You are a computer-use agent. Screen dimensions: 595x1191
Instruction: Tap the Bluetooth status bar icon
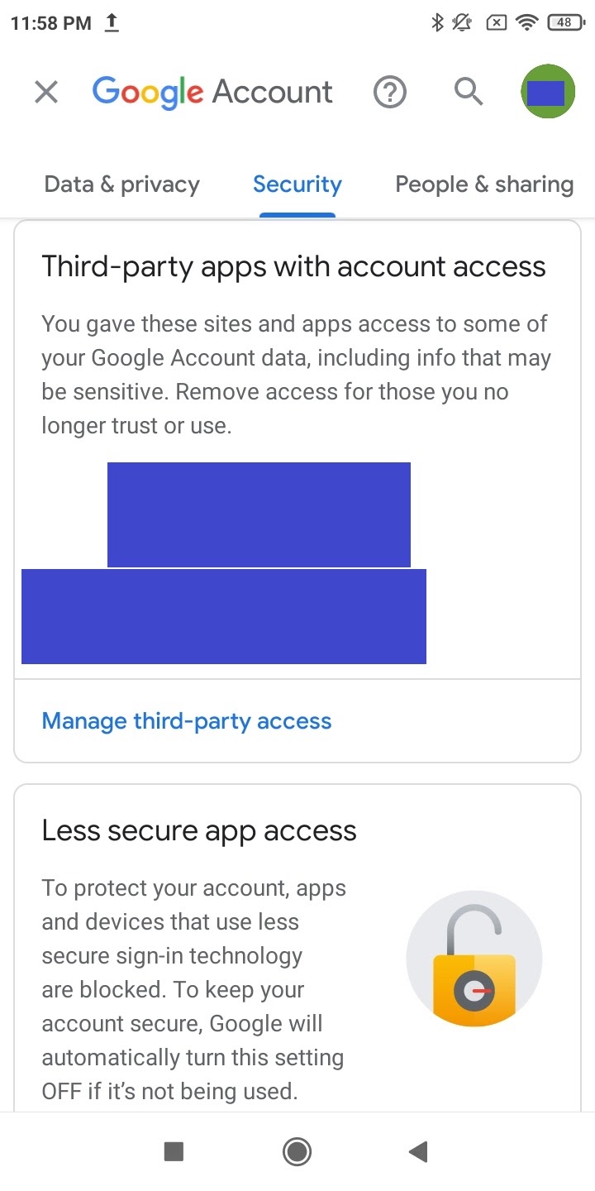pos(438,23)
